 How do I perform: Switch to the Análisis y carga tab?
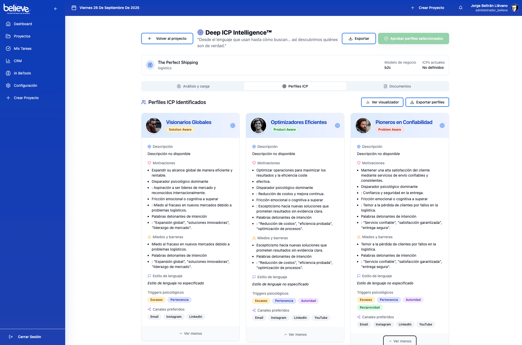(193, 86)
